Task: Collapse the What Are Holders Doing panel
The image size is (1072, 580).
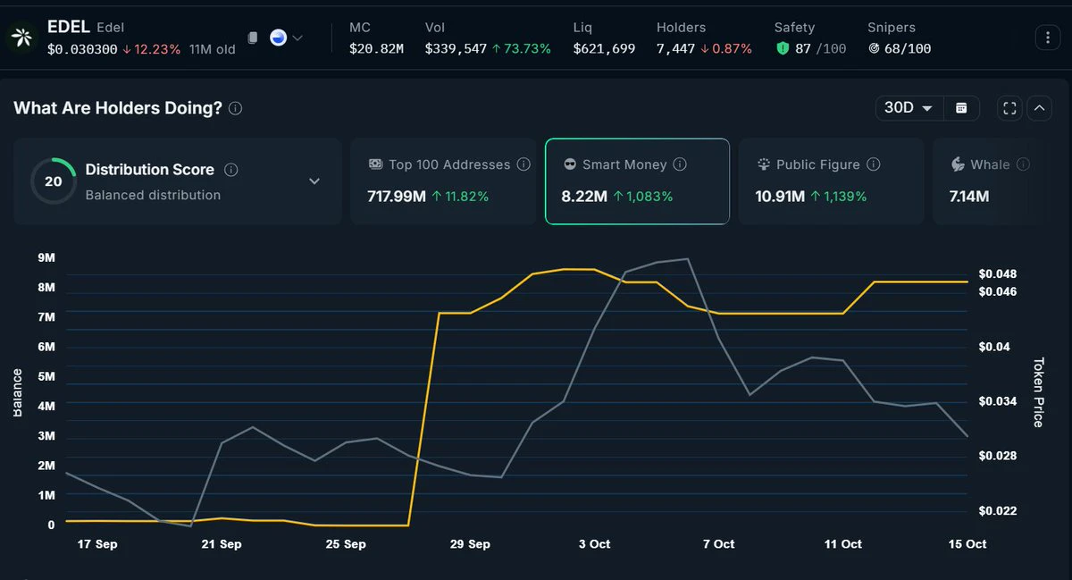Action: click(1039, 108)
